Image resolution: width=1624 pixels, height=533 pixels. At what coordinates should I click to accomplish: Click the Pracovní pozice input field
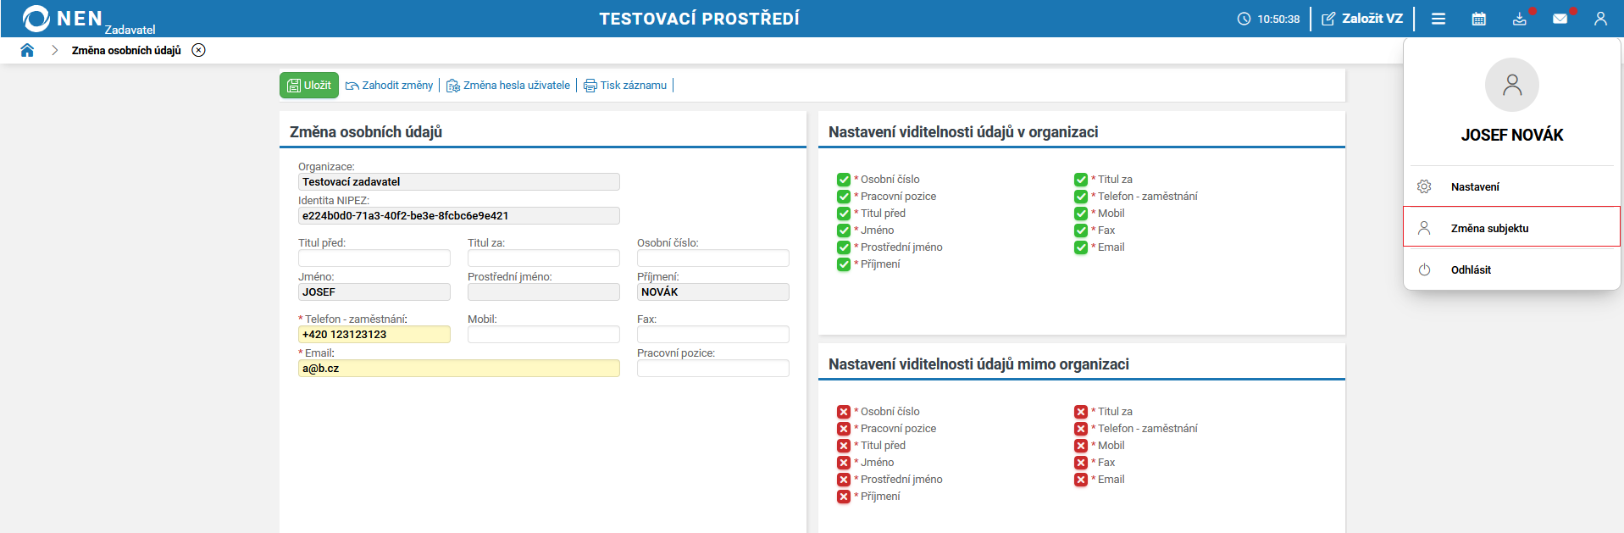713,369
